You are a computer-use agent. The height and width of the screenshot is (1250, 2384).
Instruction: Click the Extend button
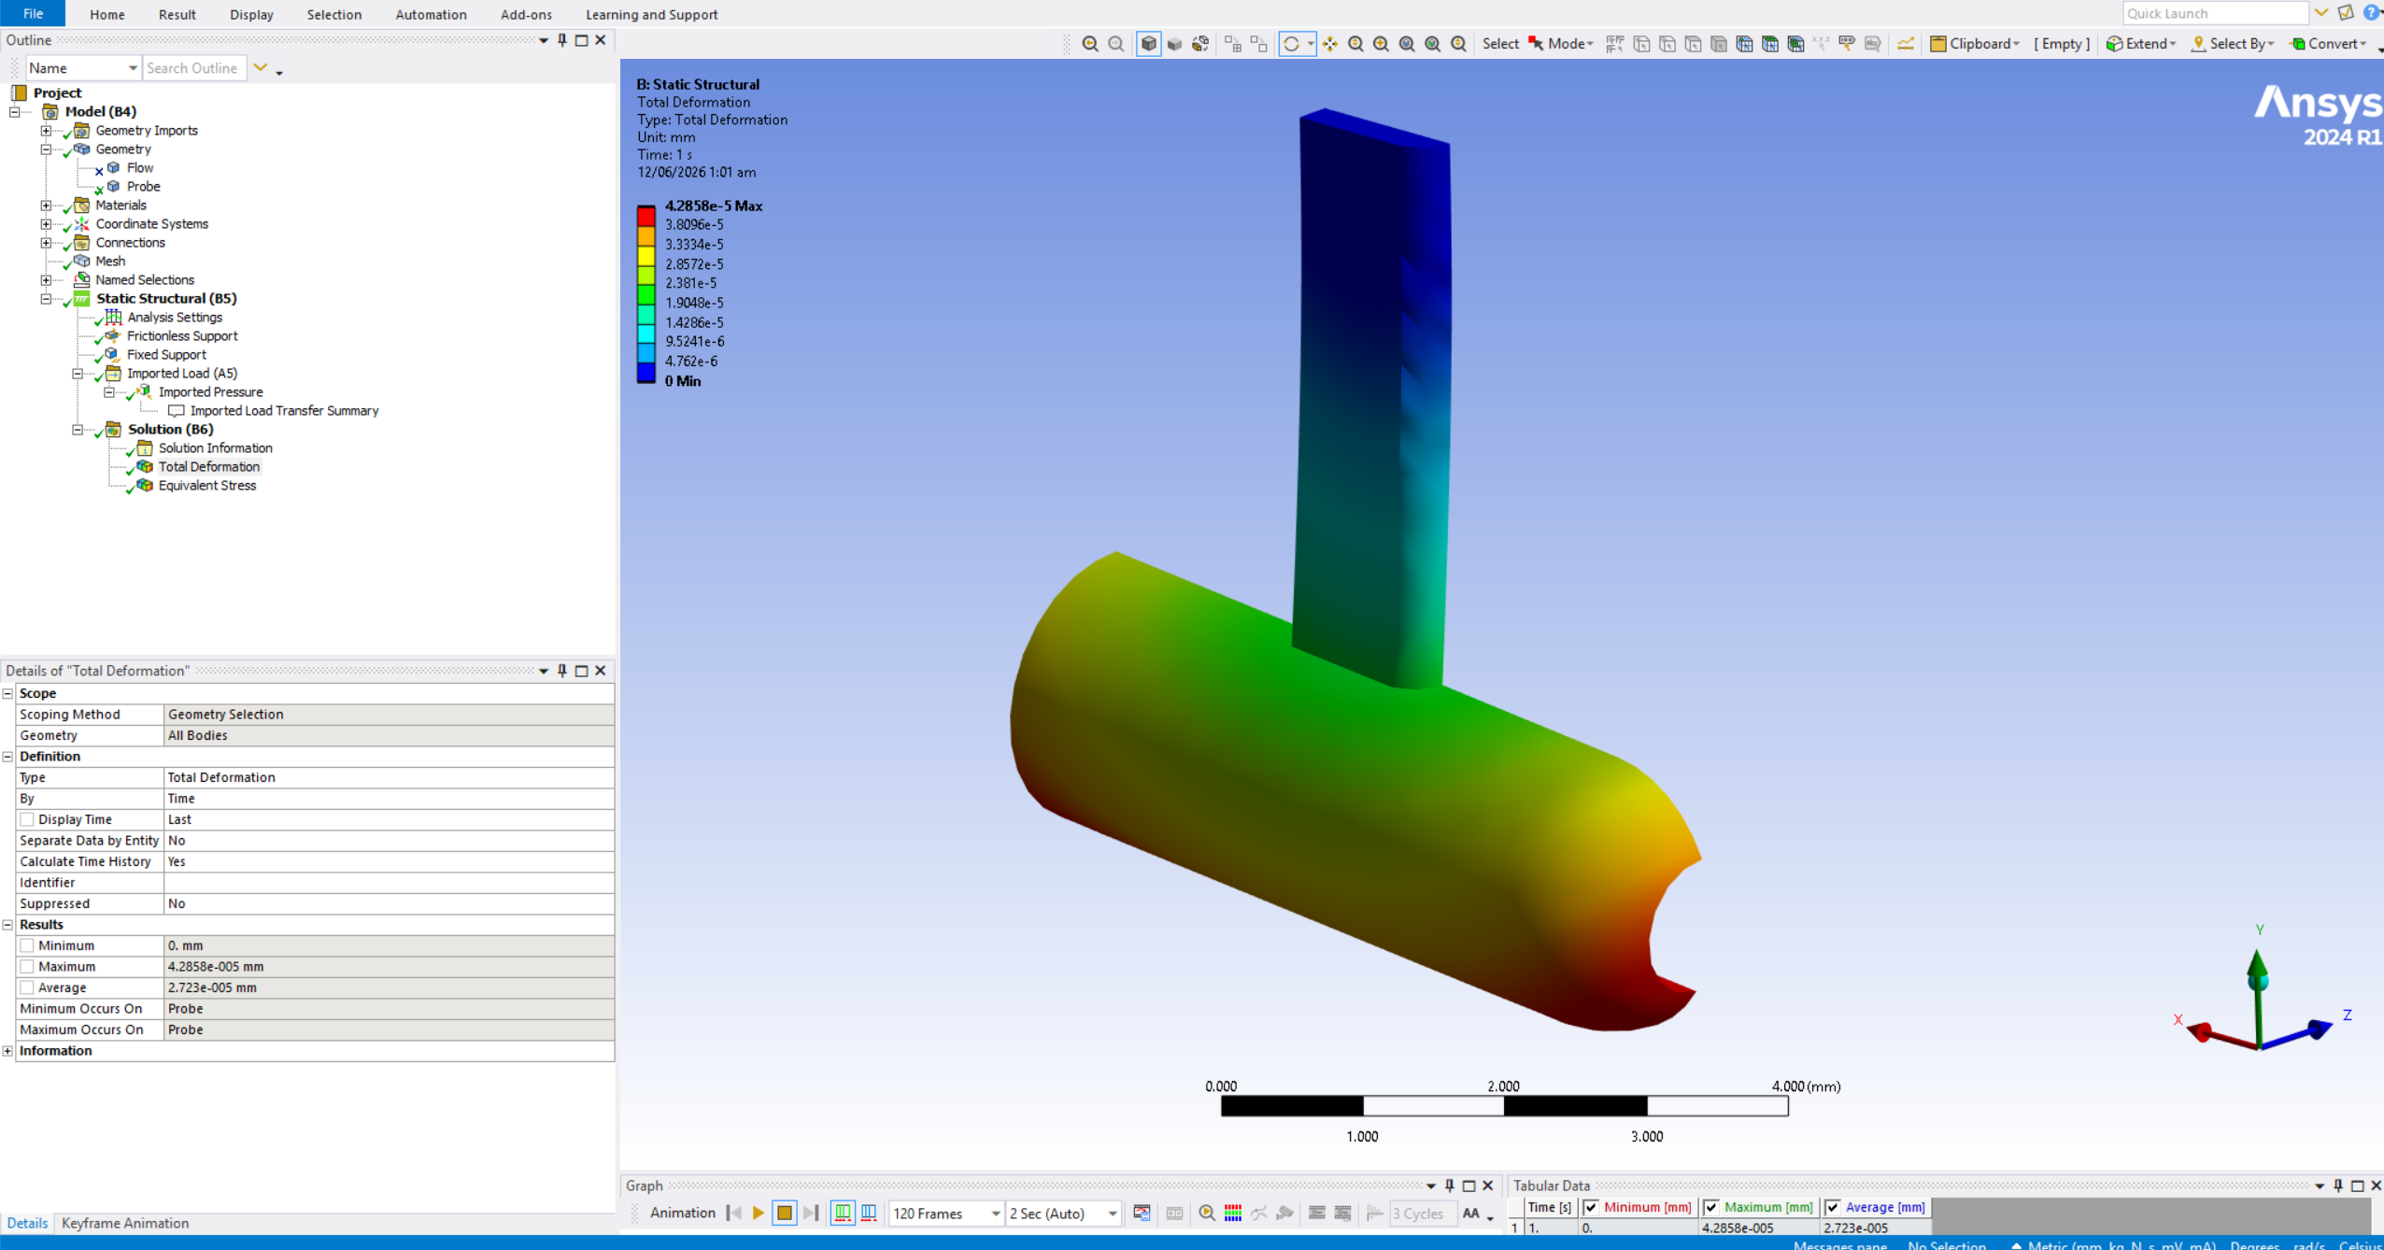coord(2141,44)
